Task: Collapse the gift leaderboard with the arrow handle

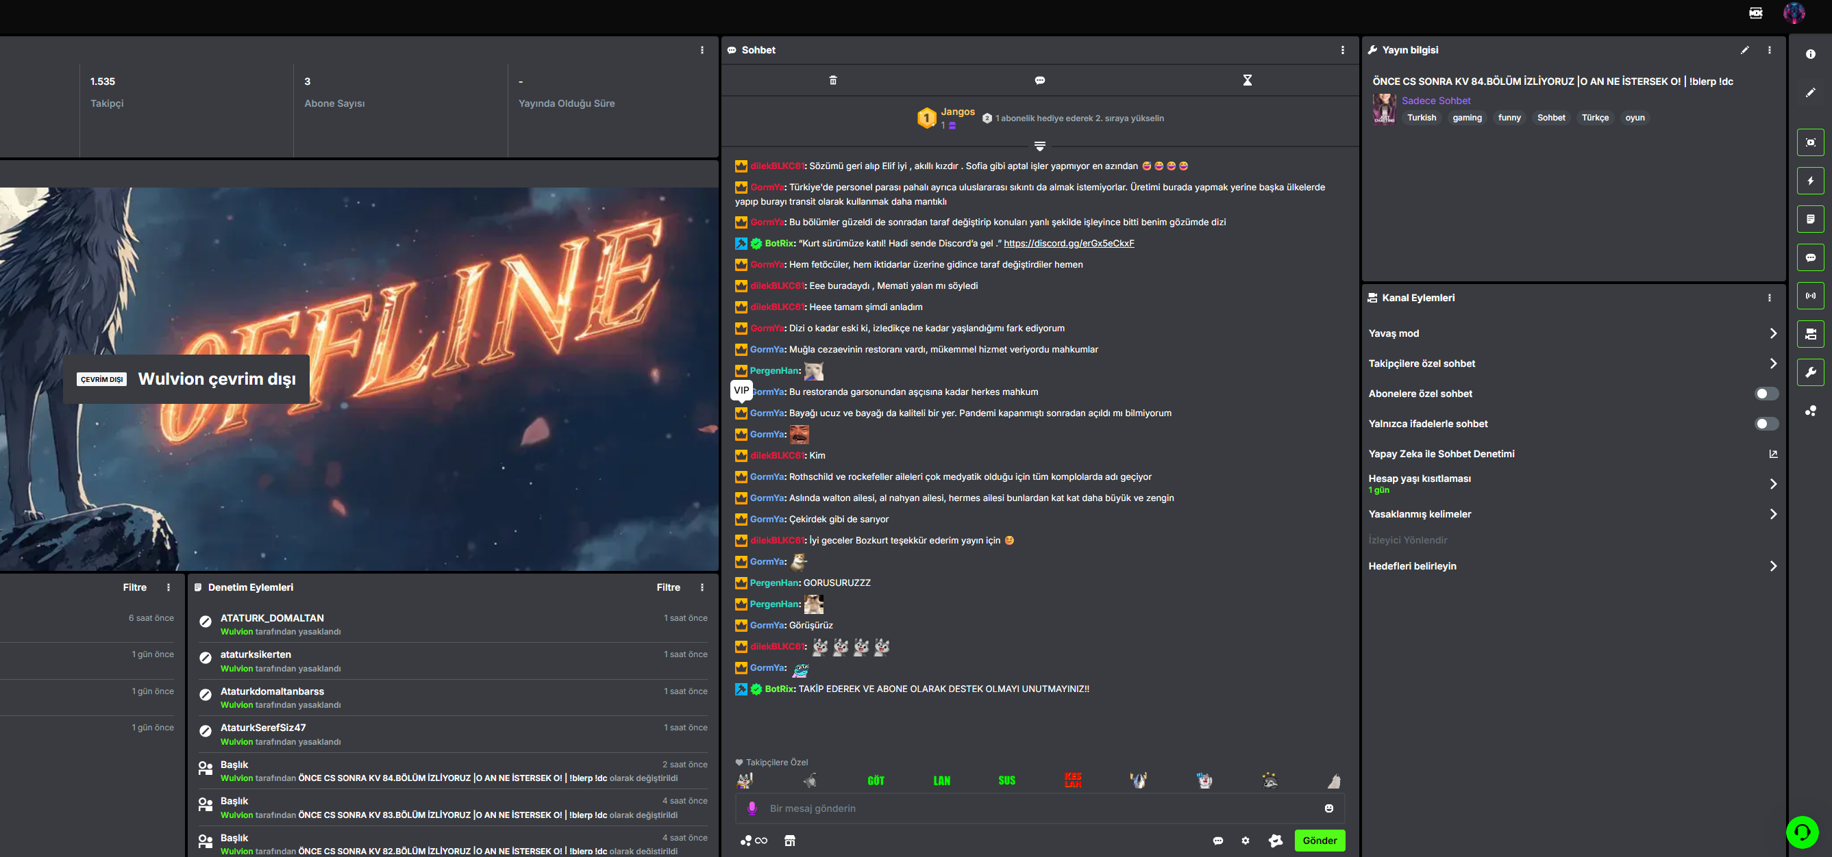Action: pyautogui.click(x=1040, y=146)
